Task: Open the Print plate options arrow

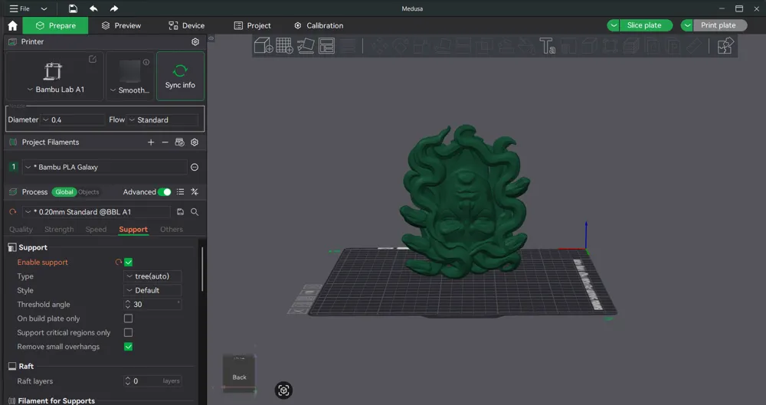Action: (x=687, y=25)
